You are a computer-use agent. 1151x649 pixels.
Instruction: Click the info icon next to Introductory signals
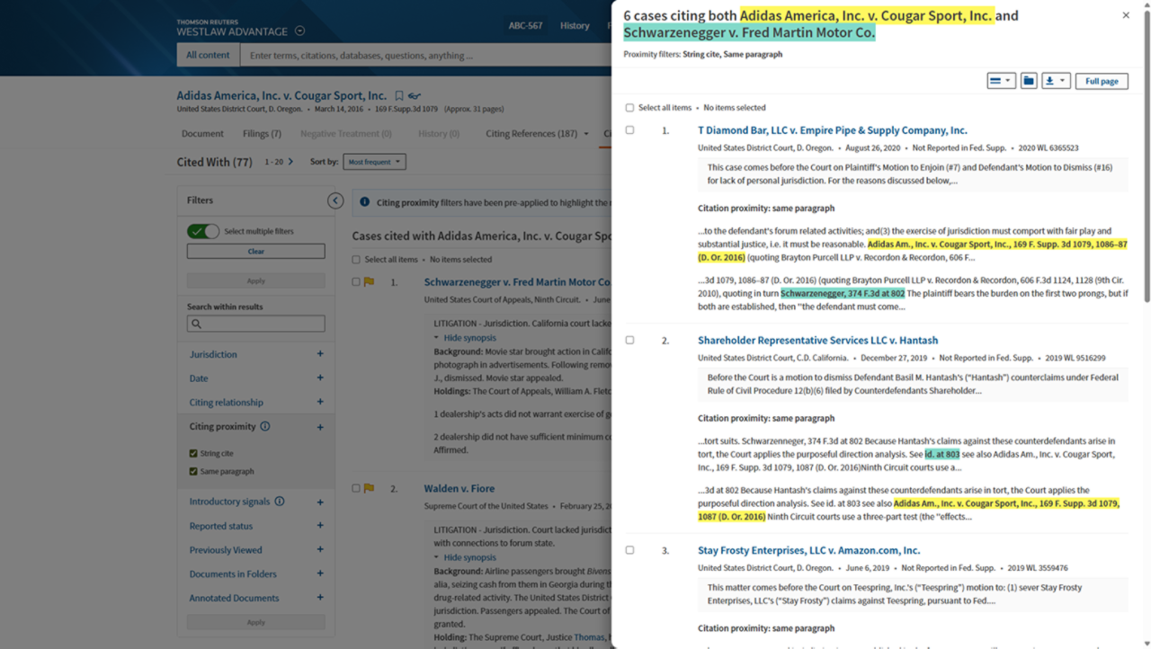[x=279, y=502]
